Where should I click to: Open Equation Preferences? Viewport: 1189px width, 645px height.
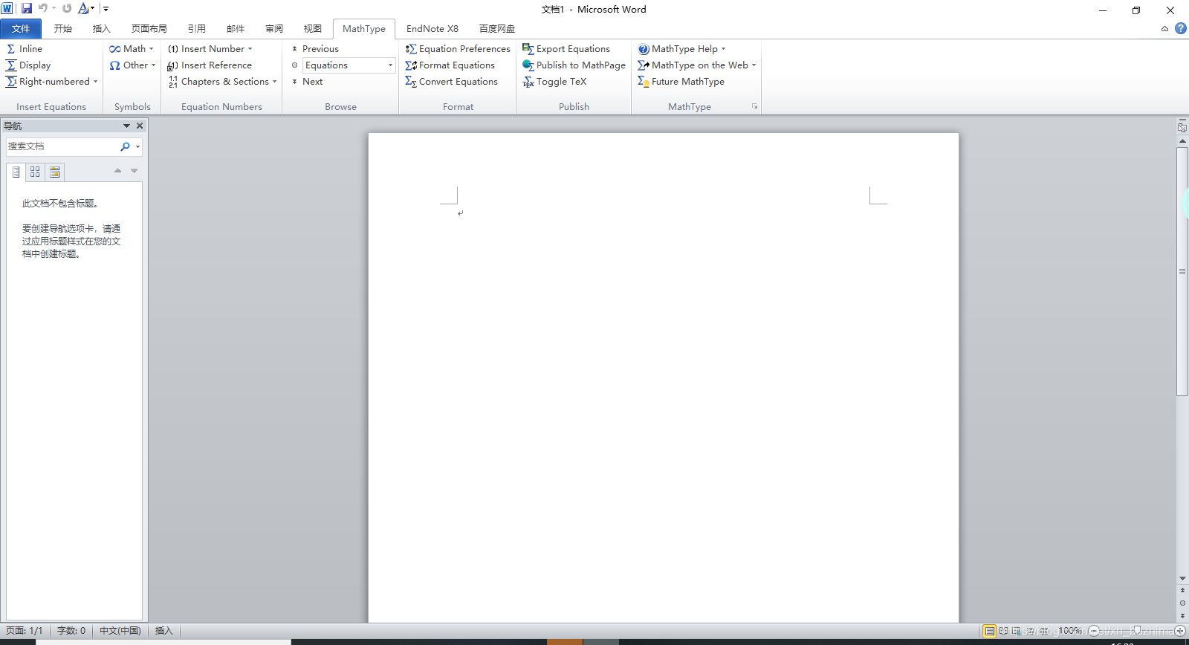coord(458,49)
